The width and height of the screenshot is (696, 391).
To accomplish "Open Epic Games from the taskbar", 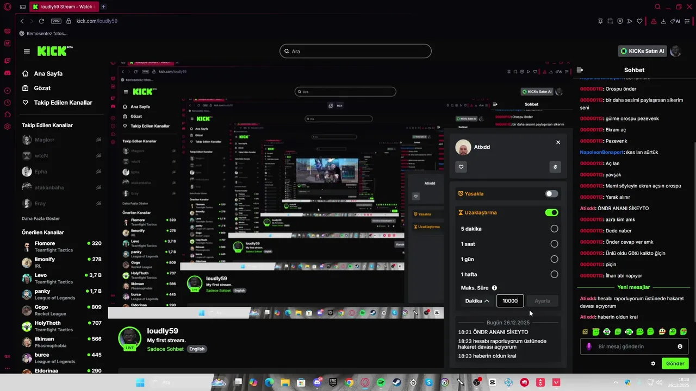I will 333,382.
